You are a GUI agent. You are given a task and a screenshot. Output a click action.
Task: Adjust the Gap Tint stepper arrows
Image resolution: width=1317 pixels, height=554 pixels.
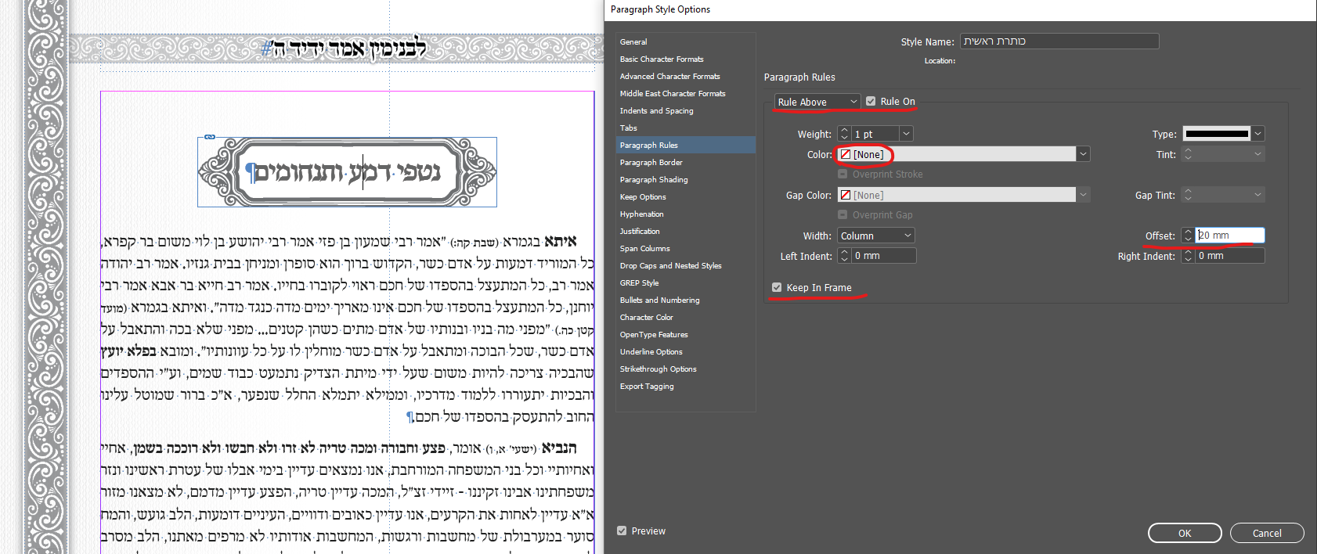[x=1188, y=195]
